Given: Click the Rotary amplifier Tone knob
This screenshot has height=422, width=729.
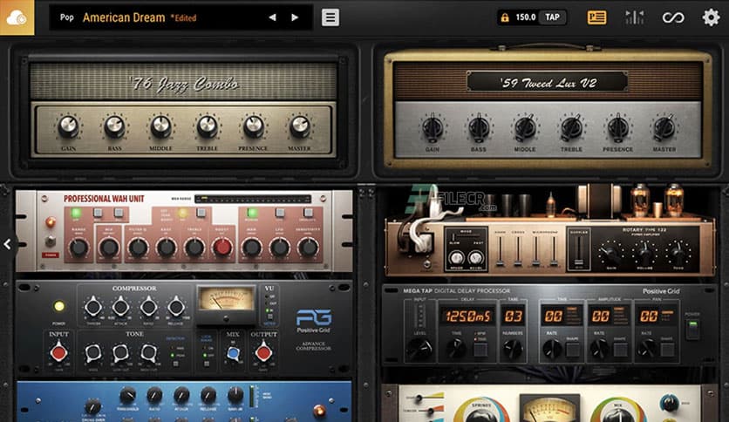Looking at the screenshot, I should tap(678, 254).
